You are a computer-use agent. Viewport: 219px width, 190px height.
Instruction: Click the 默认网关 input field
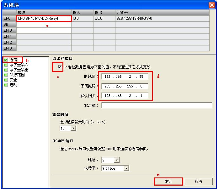(x=125, y=96)
